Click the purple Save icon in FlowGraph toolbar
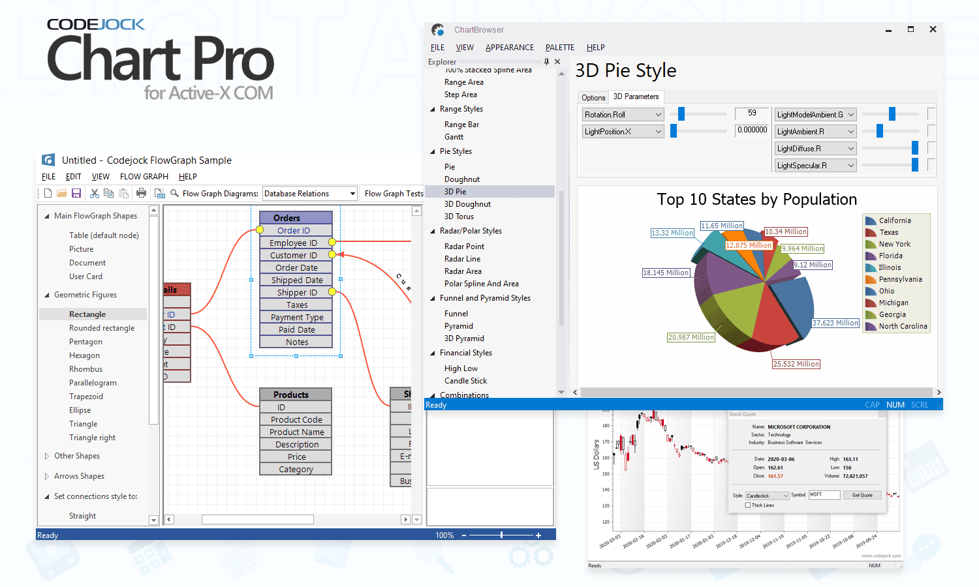 pyautogui.click(x=76, y=193)
